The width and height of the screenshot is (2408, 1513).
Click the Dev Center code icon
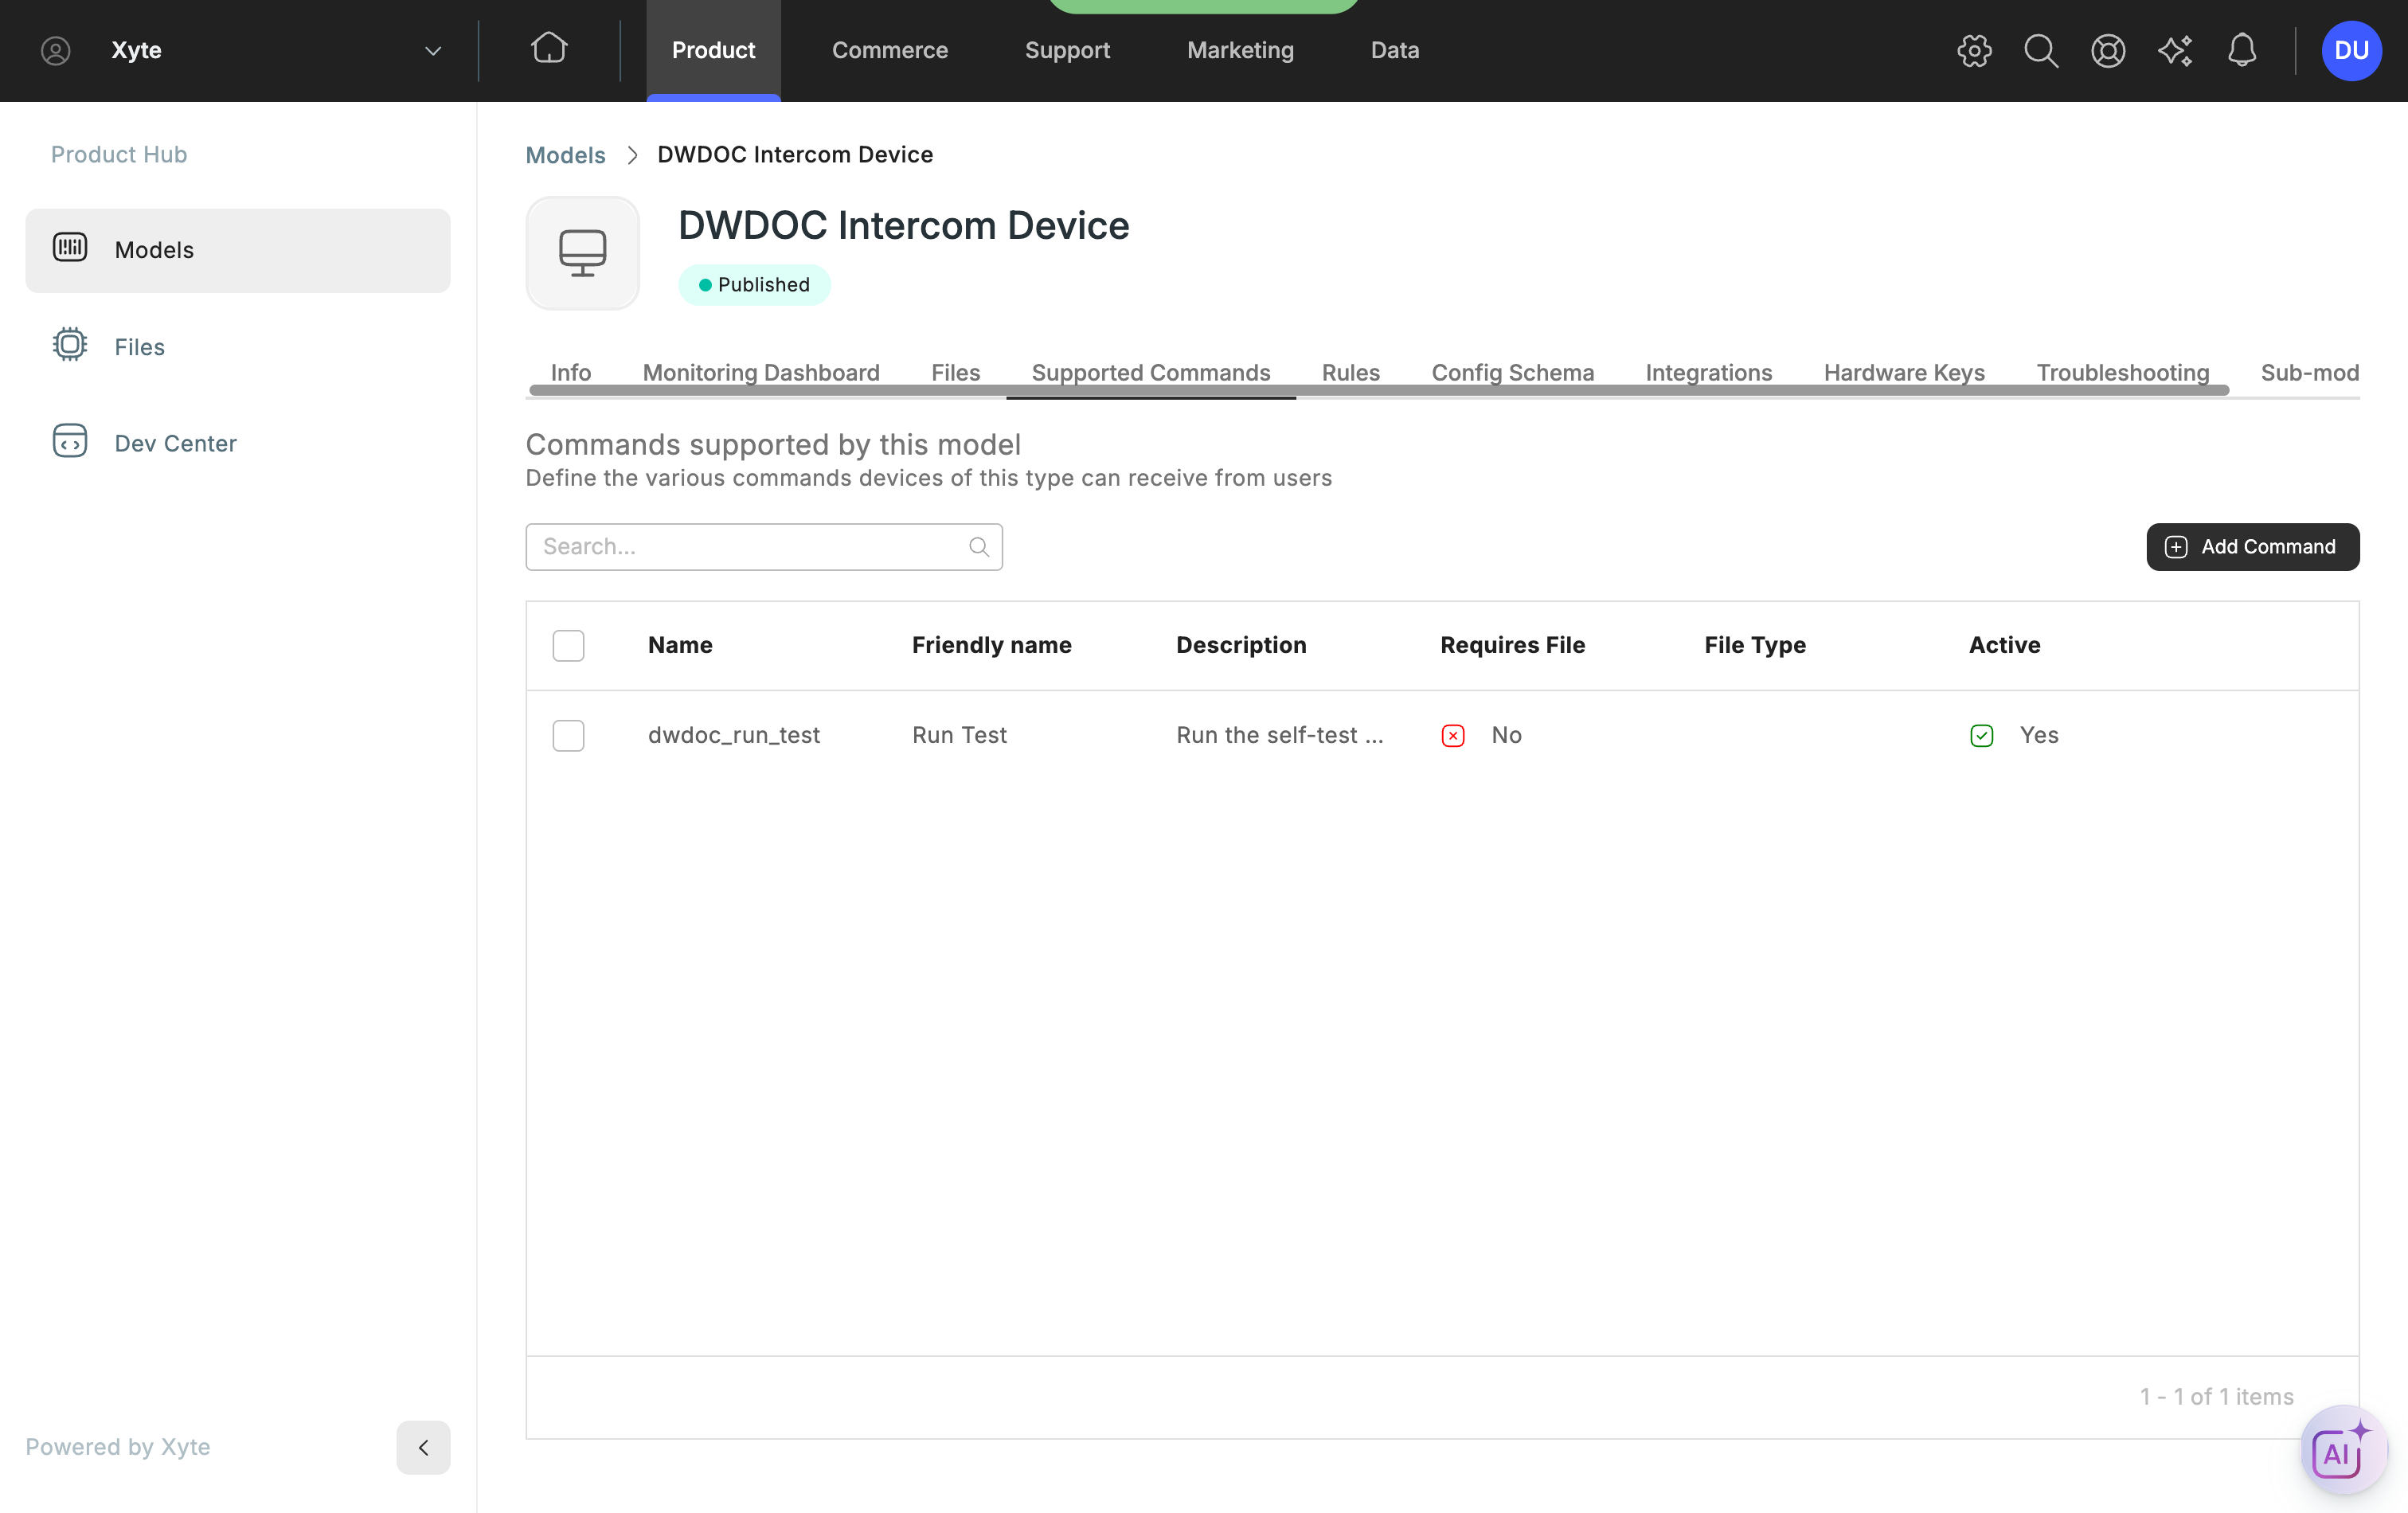(x=70, y=441)
